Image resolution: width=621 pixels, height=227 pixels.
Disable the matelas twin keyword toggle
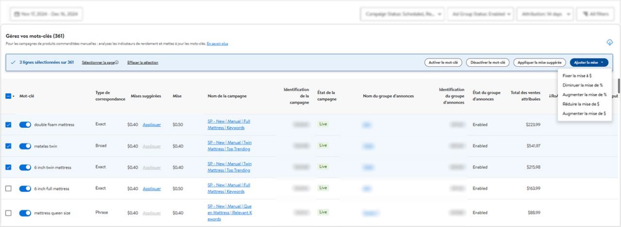tap(25, 146)
